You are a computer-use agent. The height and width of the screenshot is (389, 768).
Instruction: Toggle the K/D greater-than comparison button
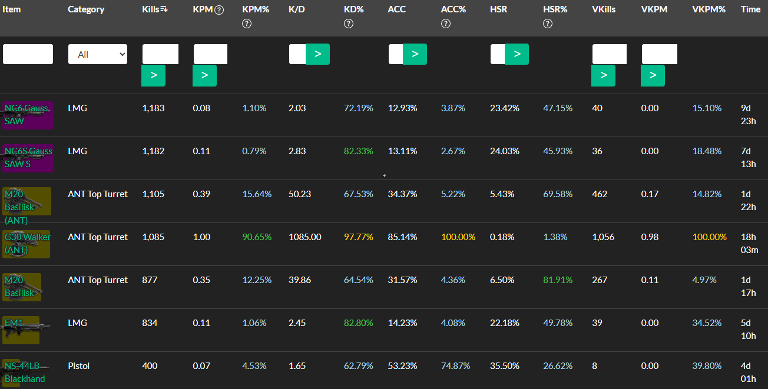tap(317, 54)
